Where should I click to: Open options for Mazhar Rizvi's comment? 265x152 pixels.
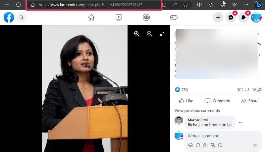[x=241, y=123]
